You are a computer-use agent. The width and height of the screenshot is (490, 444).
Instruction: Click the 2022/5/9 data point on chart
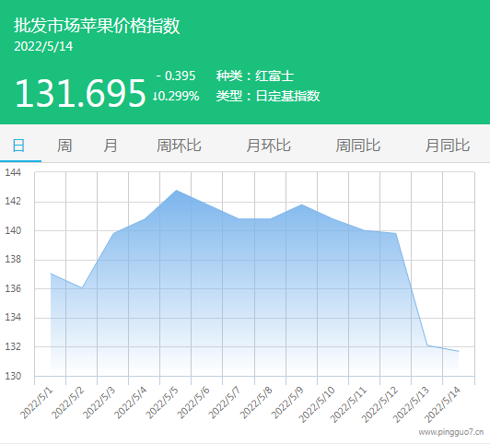pyautogui.click(x=301, y=204)
